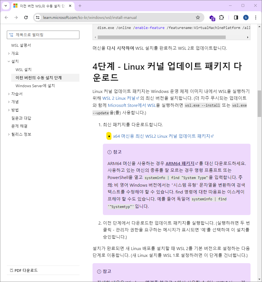This screenshot has height=282, width=262.
Task: Click the '"Systemtyp"' code snippet
Action: 121,207
